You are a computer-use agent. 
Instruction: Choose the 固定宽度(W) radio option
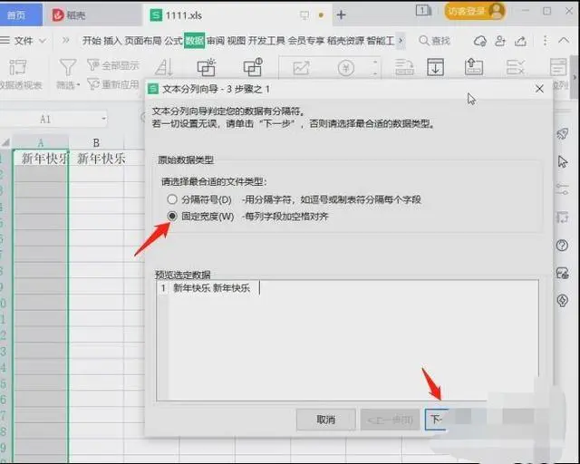point(172,217)
